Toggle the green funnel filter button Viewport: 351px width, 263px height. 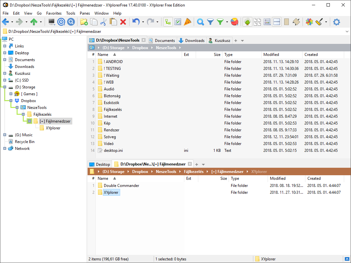[220, 22]
